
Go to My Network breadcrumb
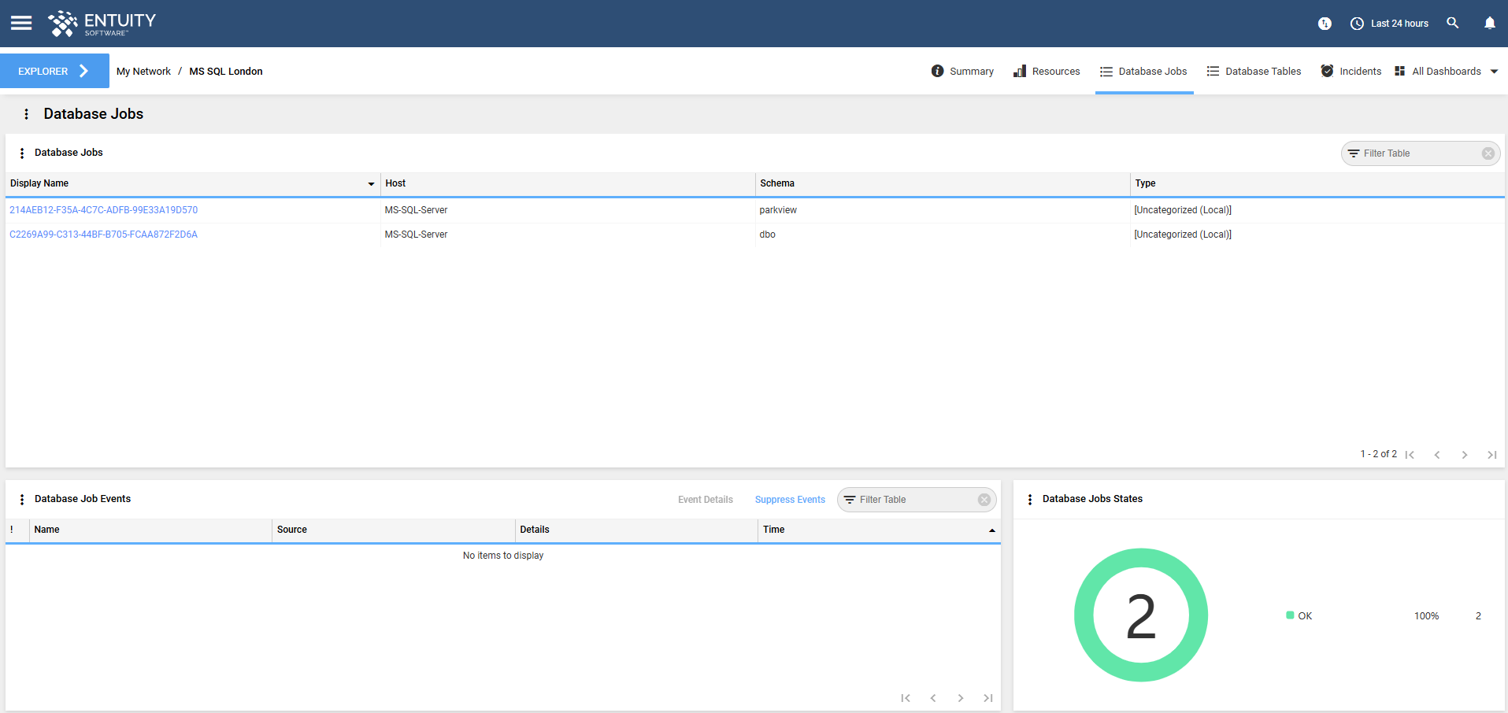pos(143,71)
